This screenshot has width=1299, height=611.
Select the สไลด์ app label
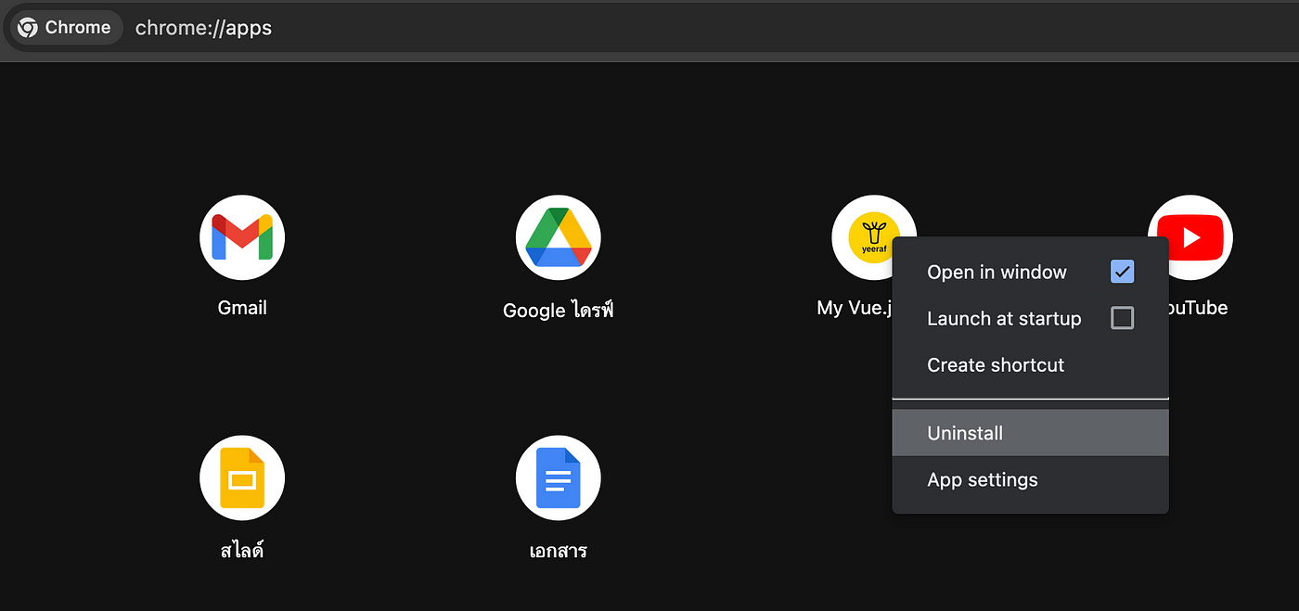point(242,550)
